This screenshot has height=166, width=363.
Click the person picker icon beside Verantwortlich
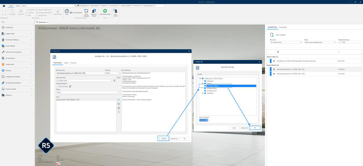114,80
